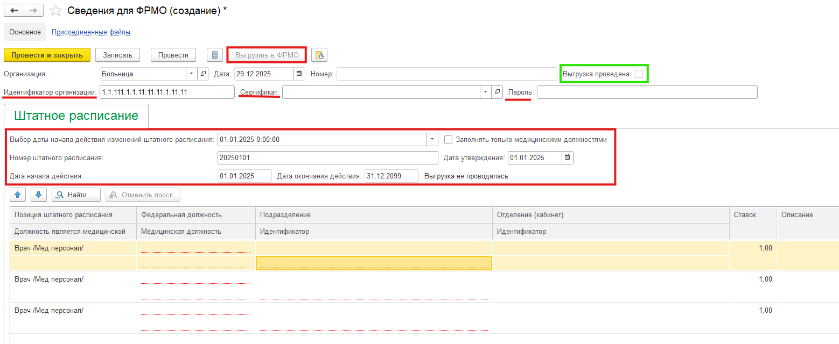Focus Дата начала действия field
Image resolution: width=839 pixels, height=344 pixels.
pos(244,176)
